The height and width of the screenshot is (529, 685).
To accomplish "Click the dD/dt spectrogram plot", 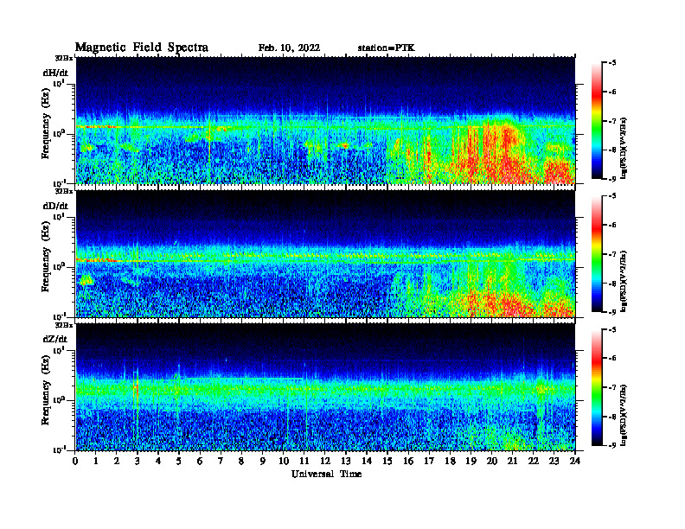I will point(325,253).
